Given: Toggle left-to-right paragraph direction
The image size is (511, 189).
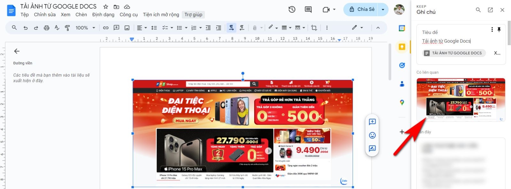Looking at the screenshot, I should (231, 28).
